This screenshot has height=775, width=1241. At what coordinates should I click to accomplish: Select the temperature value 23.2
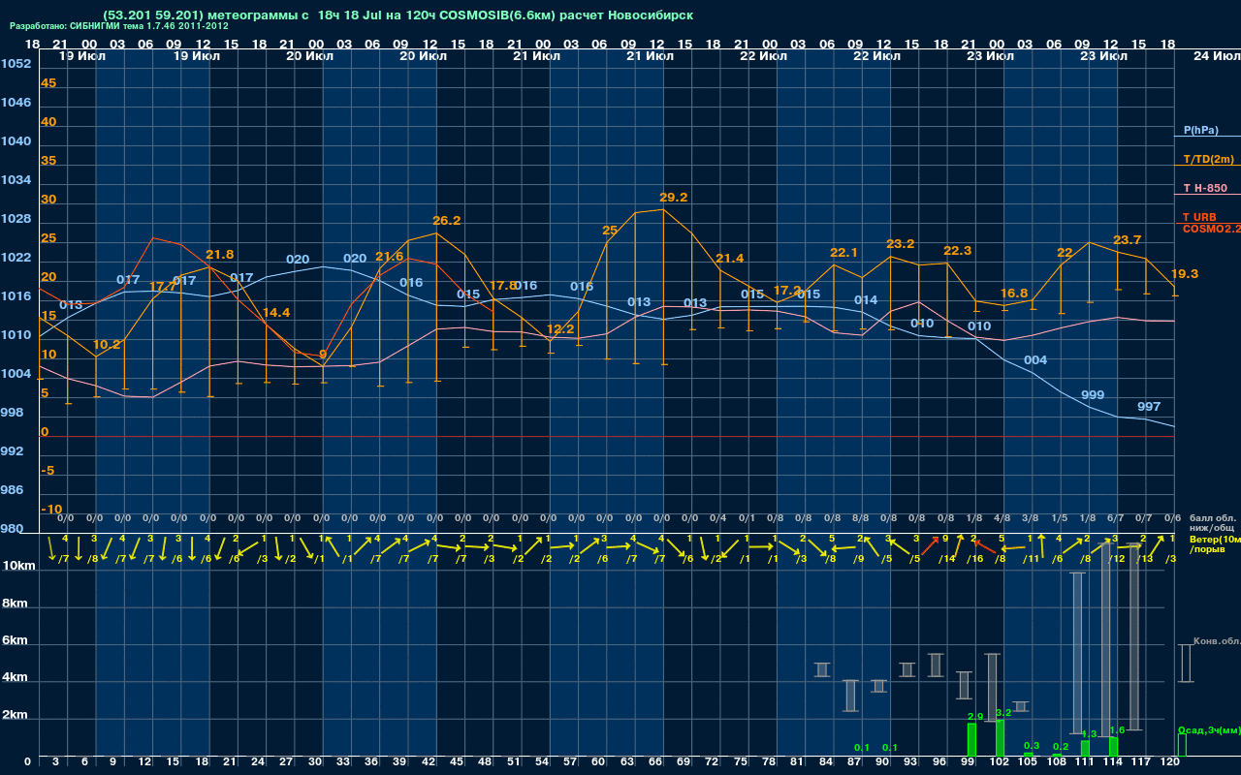900,244
